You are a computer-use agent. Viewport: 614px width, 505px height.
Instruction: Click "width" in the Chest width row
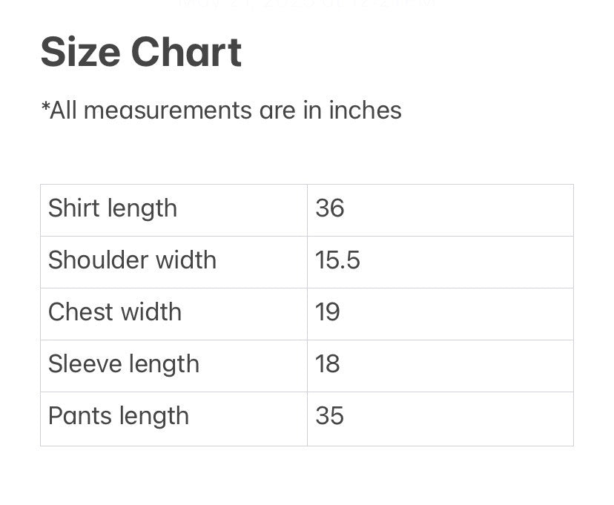point(154,312)
